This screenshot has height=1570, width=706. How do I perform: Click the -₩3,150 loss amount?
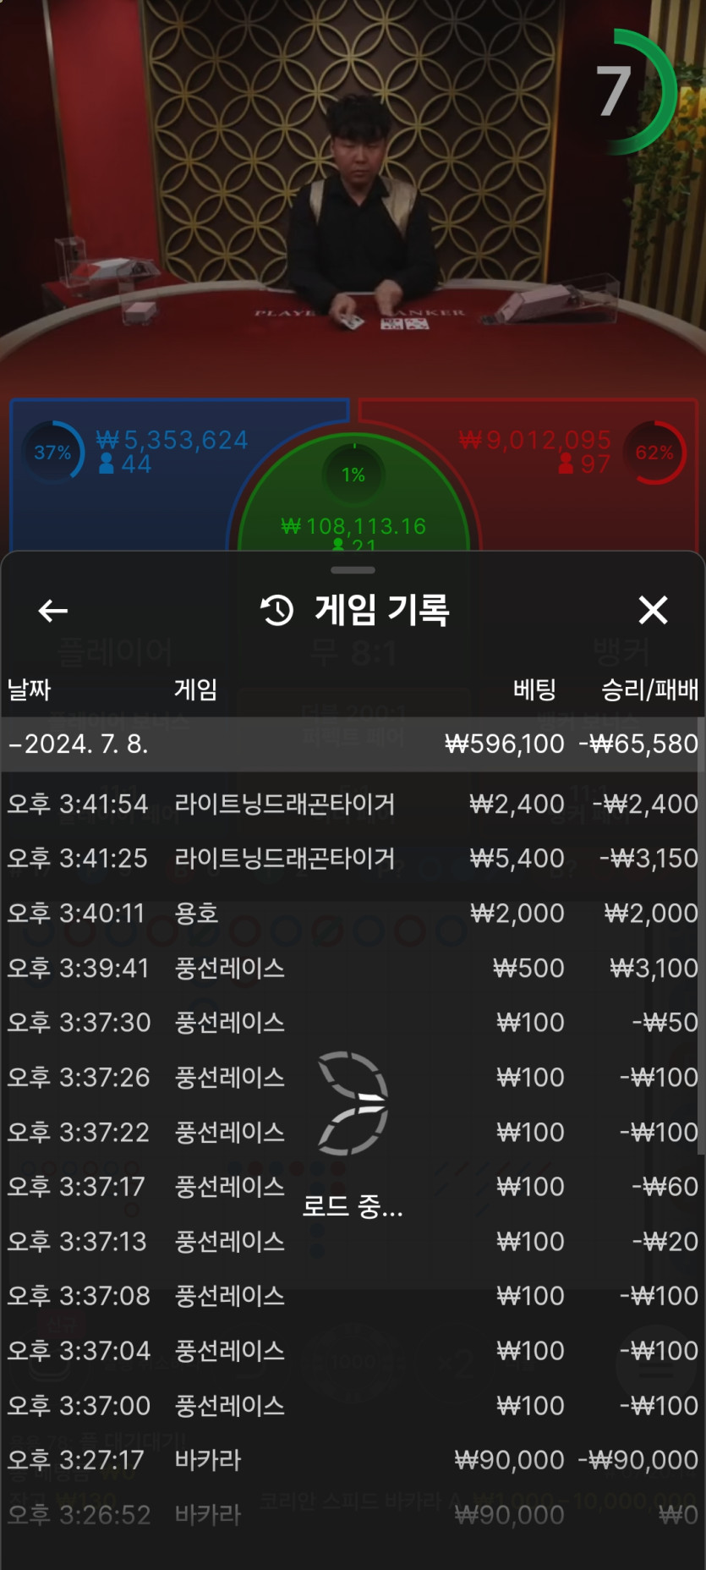coord(649,859)
